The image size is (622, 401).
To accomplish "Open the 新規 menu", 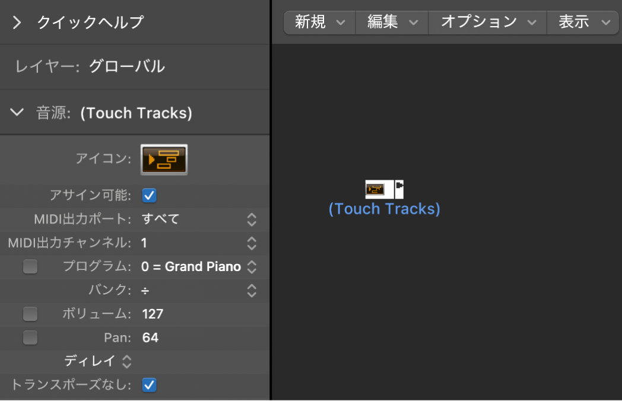I will 319,22.
